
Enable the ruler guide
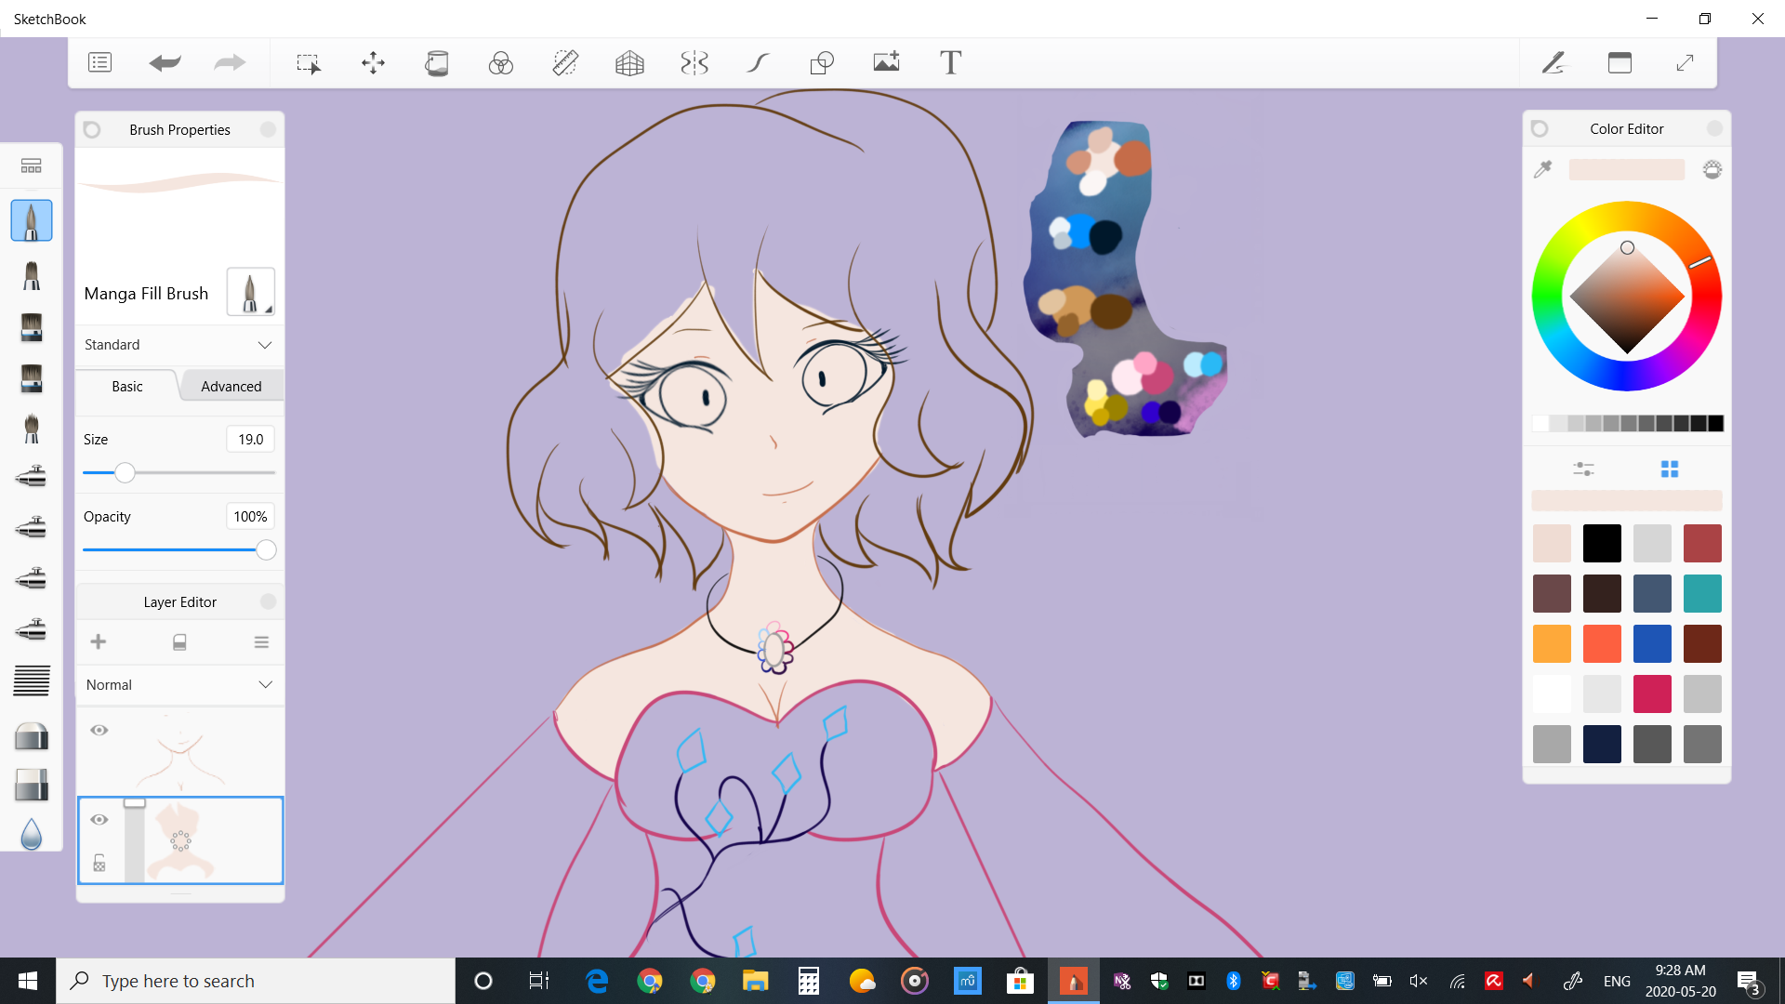tap(565, 62)
